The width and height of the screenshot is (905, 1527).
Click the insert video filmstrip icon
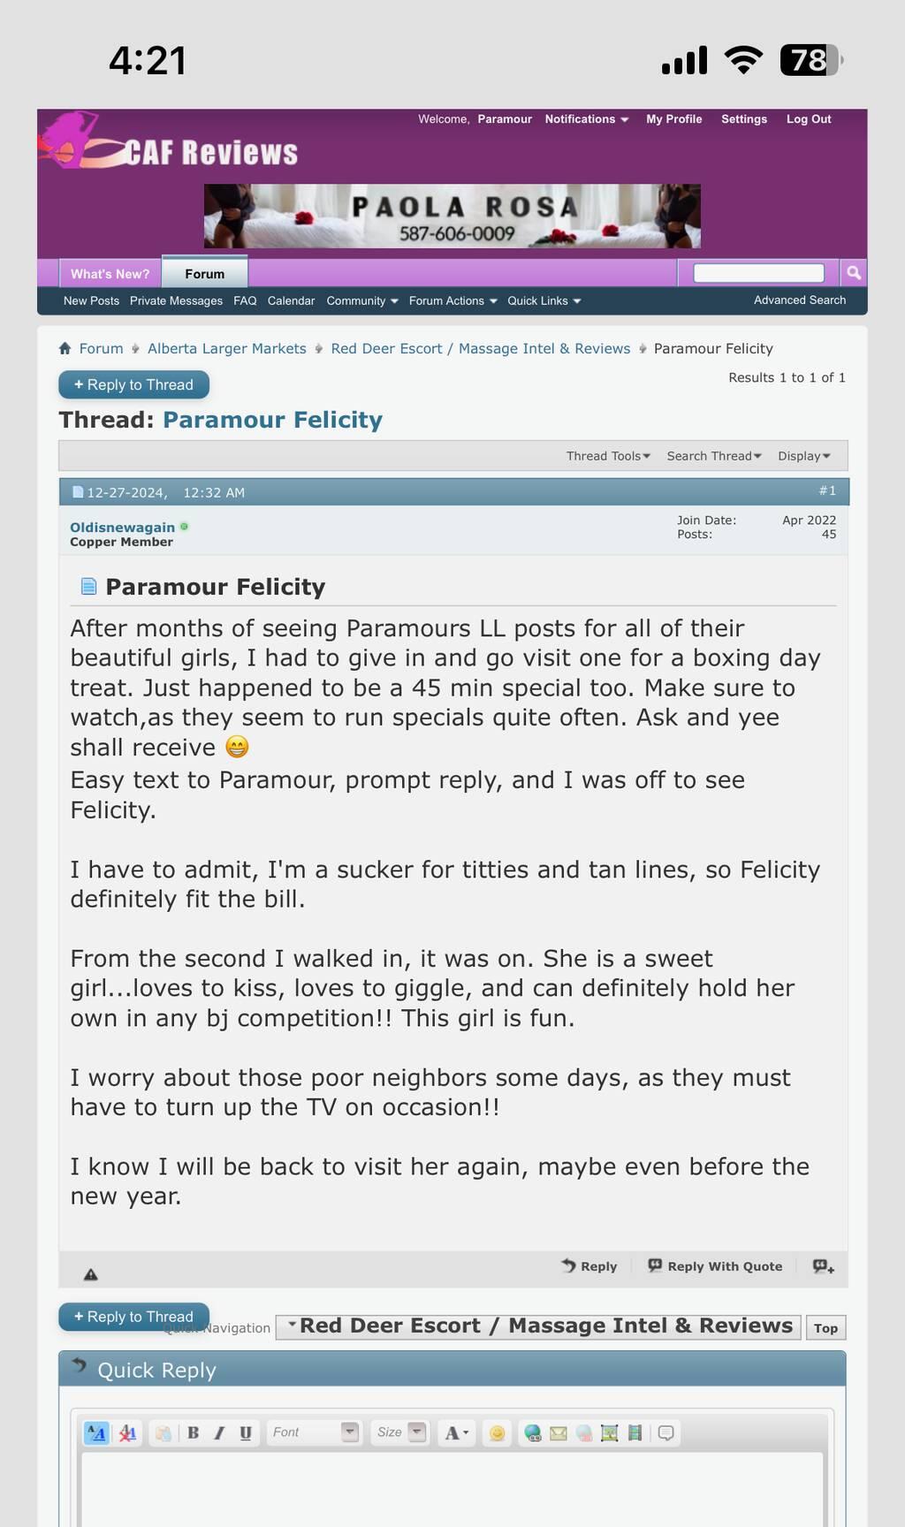pos(635,1433)
